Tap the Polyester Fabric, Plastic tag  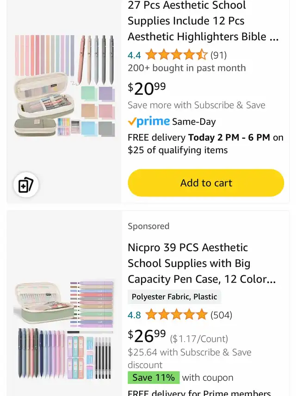pyautogui.click(x=174, y=297)
